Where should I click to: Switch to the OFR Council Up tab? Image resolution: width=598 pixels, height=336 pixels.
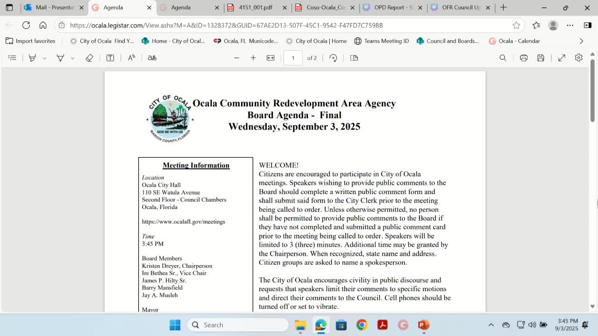(460, 7)
